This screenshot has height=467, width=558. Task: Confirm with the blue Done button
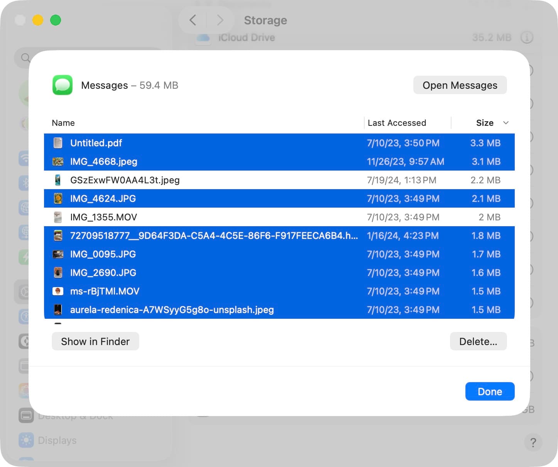coord(490,392)
